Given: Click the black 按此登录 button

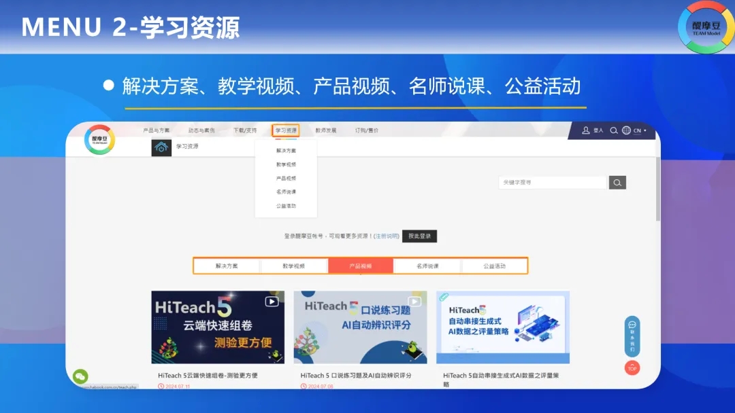Looking at the screenshot, I should [x=419, y=236].
